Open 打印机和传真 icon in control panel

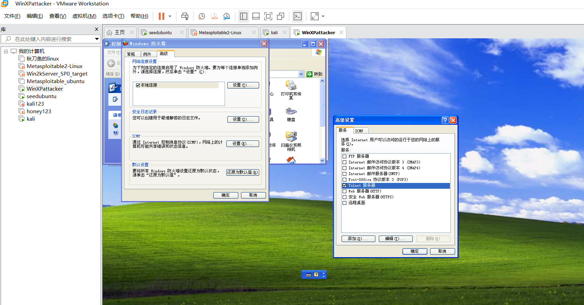tap(291, 90)
